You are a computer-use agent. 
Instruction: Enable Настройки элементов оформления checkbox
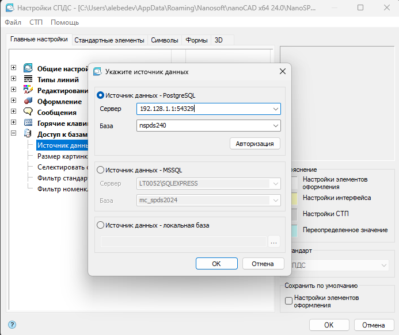tap(289, 301)
